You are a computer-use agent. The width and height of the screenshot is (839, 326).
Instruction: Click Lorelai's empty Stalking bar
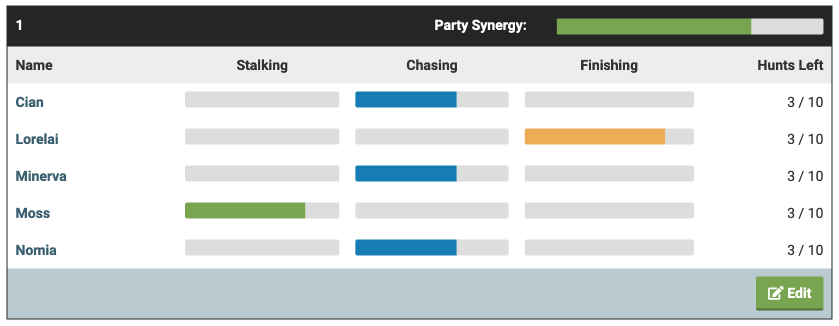(x=262, y=136)
